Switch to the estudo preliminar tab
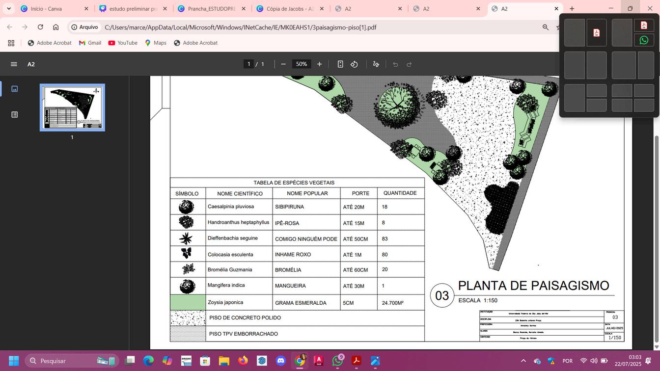 (133, 9)
